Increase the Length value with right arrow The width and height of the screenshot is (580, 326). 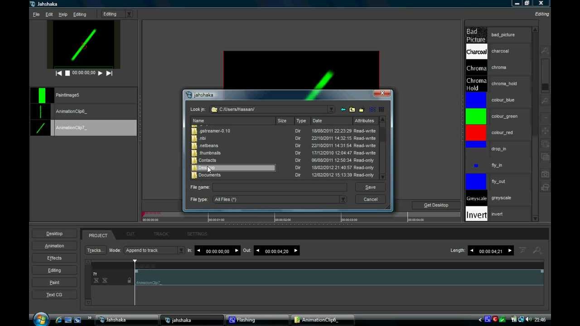pyautogui.click(x=510, y=250)
